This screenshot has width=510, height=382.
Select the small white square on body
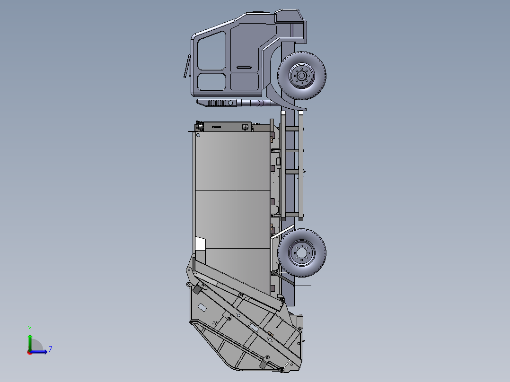(x=200, y=243)
